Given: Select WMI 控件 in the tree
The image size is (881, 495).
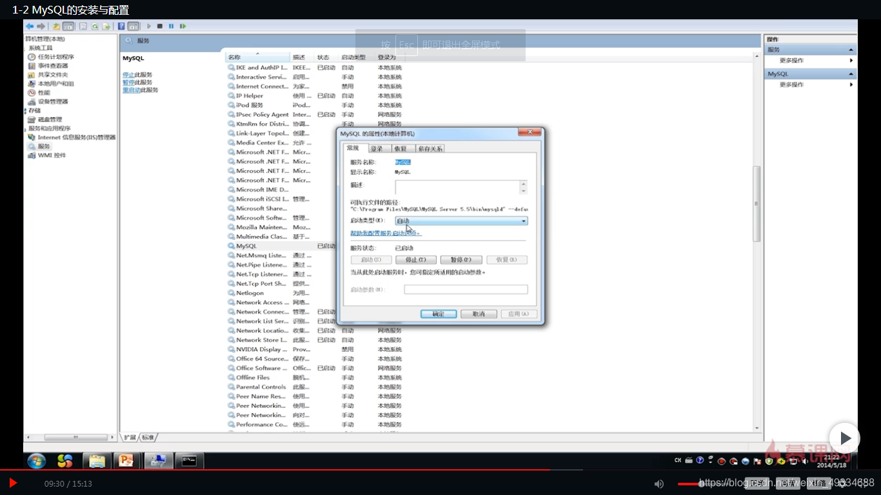Looking at the screenshot, I should 46,155.
